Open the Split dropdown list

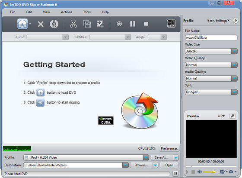(x=234, y=92)
